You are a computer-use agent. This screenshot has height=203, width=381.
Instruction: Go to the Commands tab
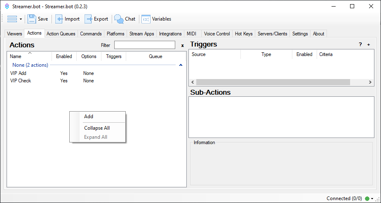[91, 34]
